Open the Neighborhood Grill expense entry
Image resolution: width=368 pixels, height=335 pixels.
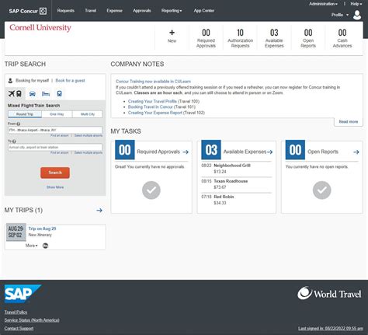236,169
